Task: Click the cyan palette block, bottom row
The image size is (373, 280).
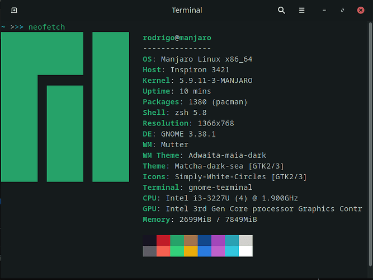Action: [x=232, y=251]
